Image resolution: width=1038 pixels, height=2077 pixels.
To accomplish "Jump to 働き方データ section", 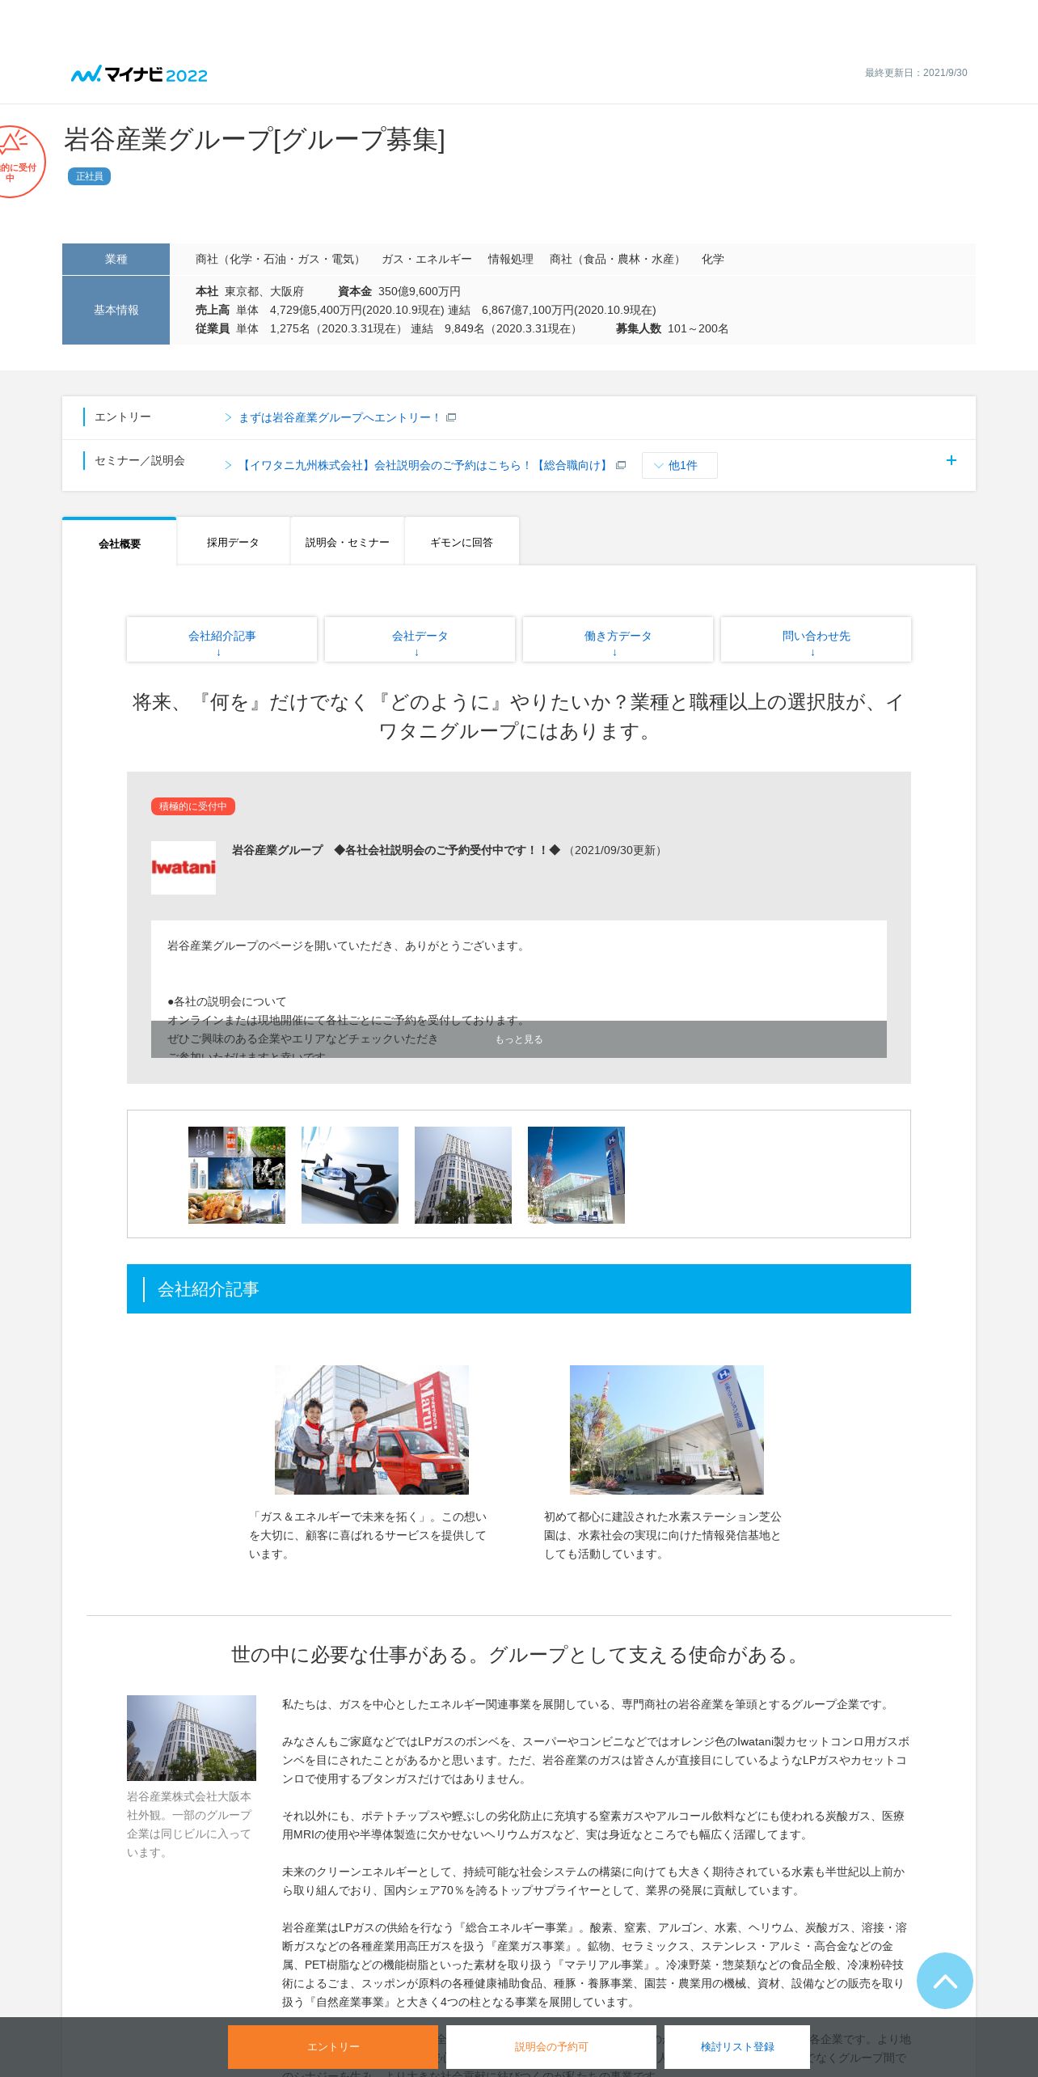I will pyautogui.click(x=618, y=640).
